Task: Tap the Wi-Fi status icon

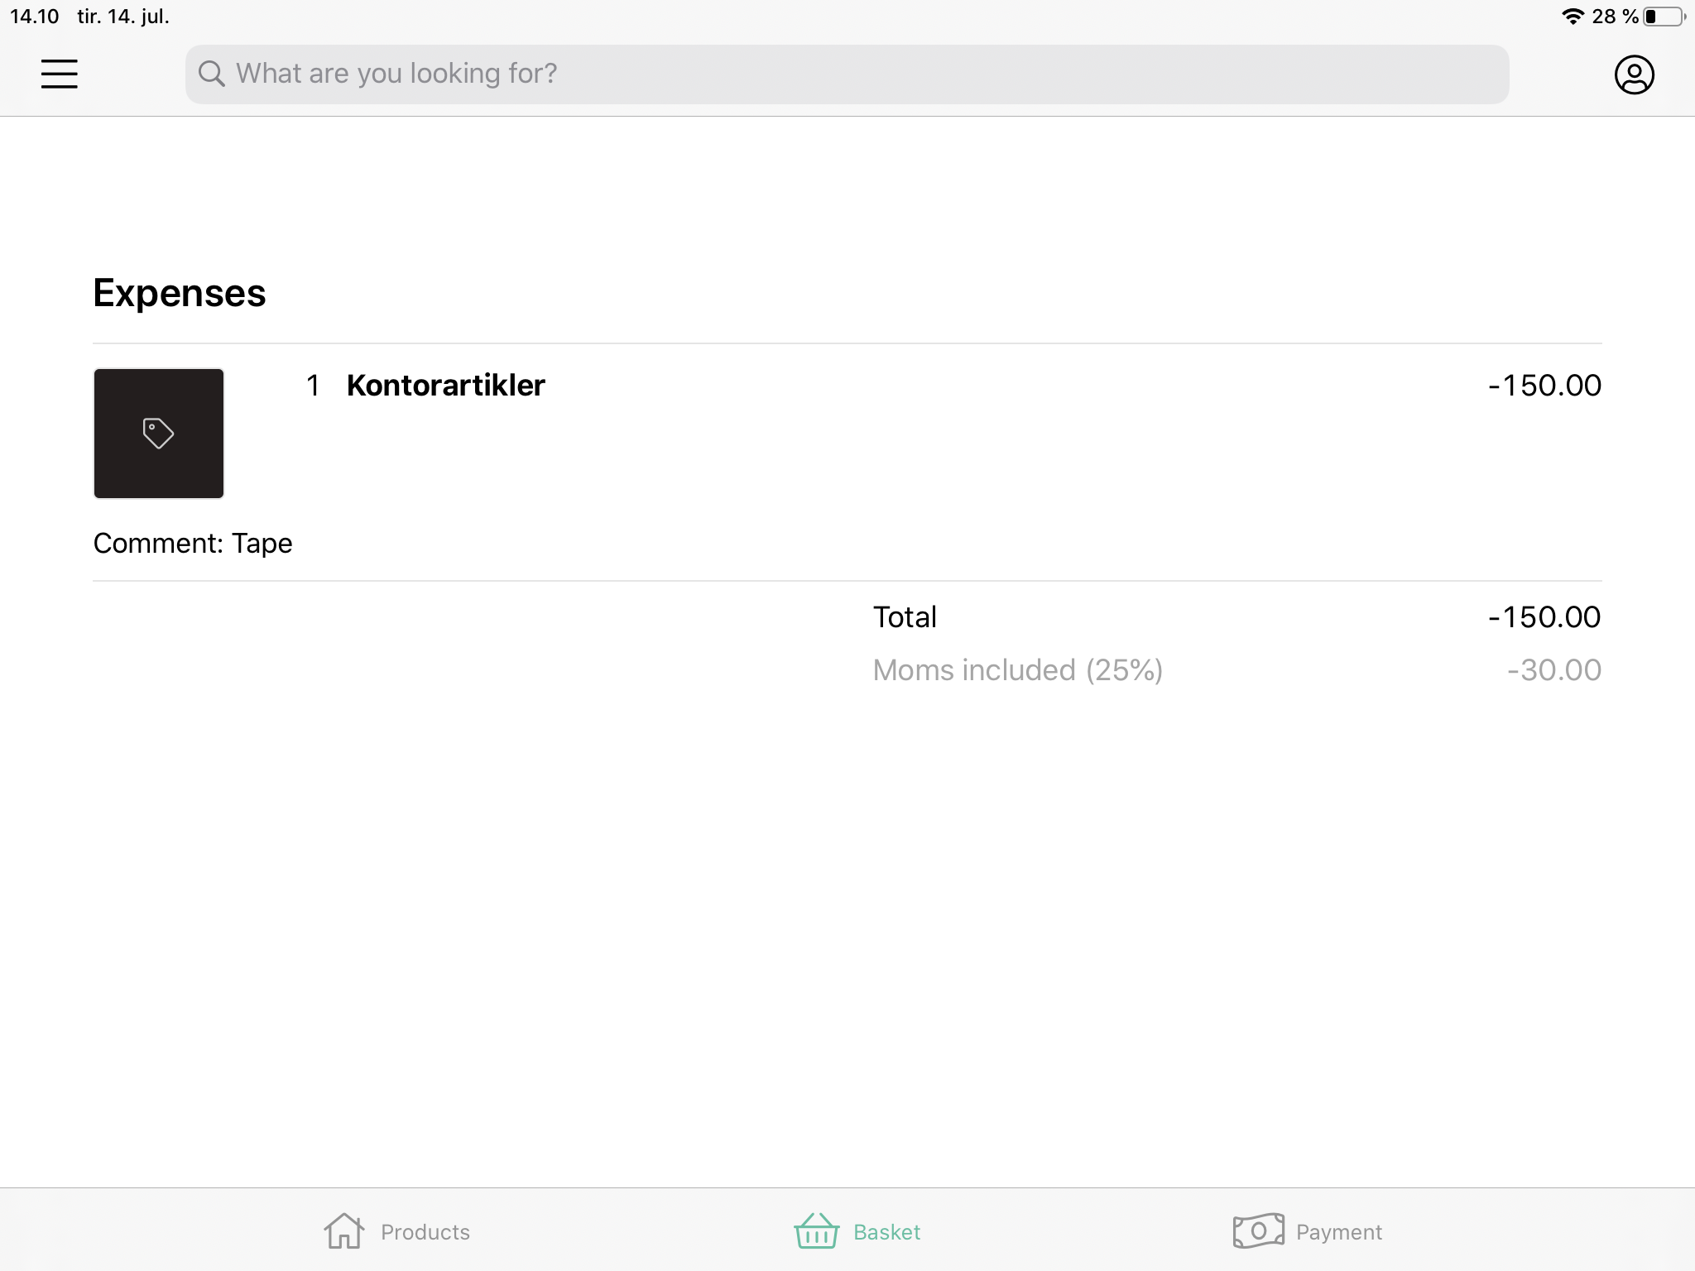Action: [x=1573, y=17]
